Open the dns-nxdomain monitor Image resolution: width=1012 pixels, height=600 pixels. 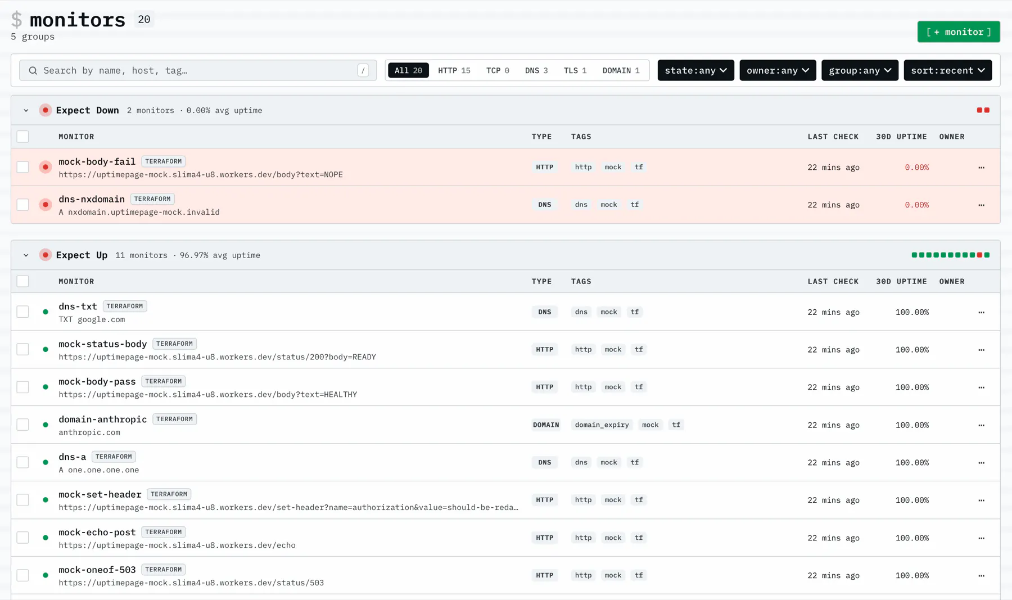click(x=92, y=199)
